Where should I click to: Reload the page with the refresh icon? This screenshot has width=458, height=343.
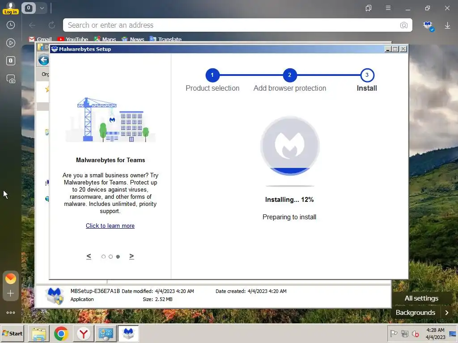coord(52,25)
